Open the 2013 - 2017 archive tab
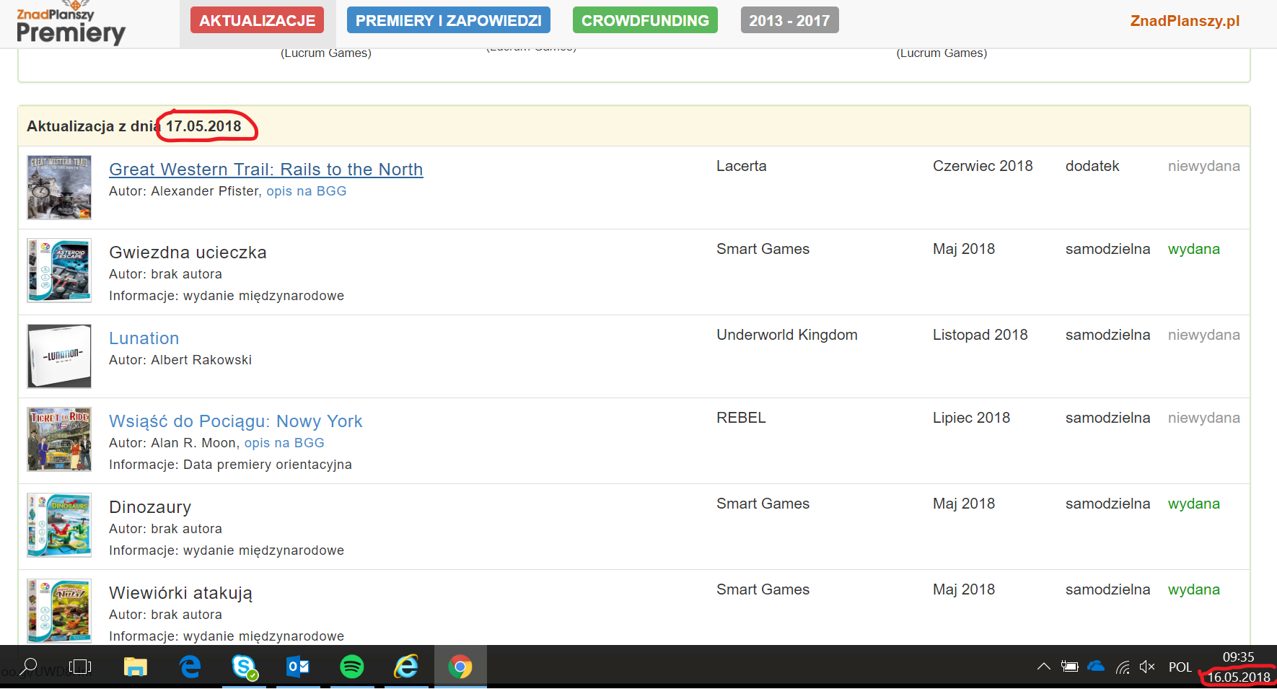This screenshot has width=1277, height=689. tap(789, 20)
